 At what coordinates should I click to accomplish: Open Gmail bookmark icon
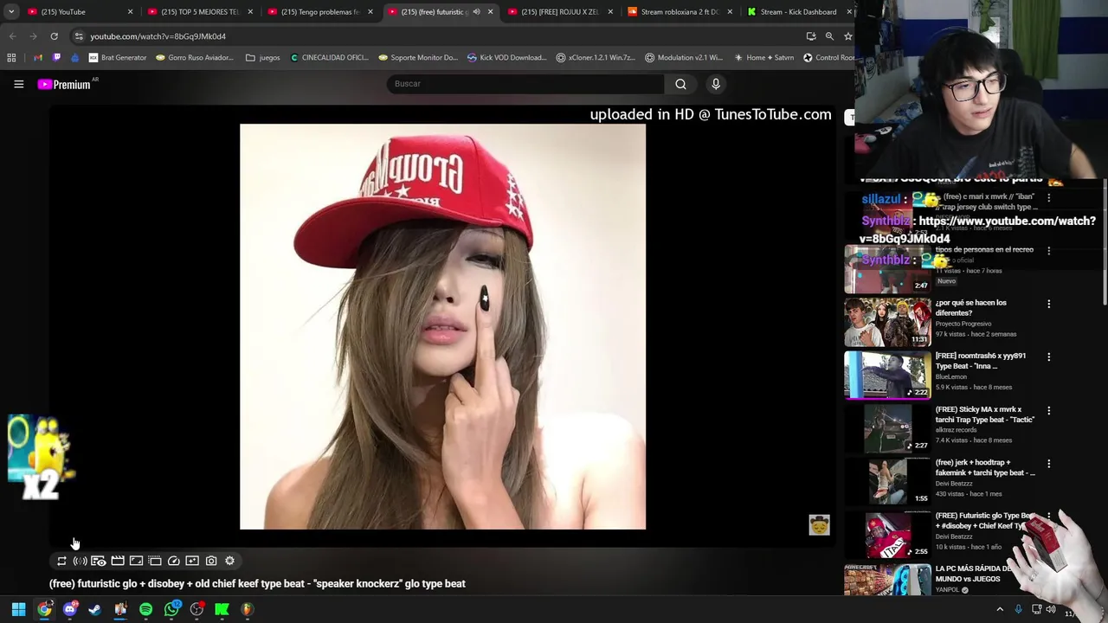click(x=38, y=58)
